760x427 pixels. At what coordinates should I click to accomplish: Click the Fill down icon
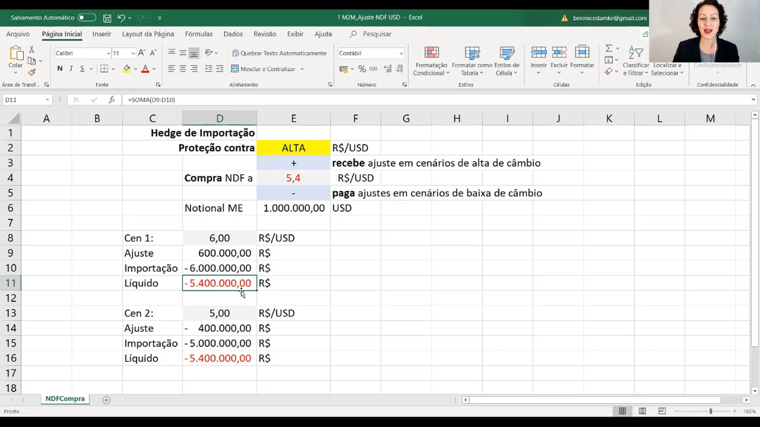point(609,60)
